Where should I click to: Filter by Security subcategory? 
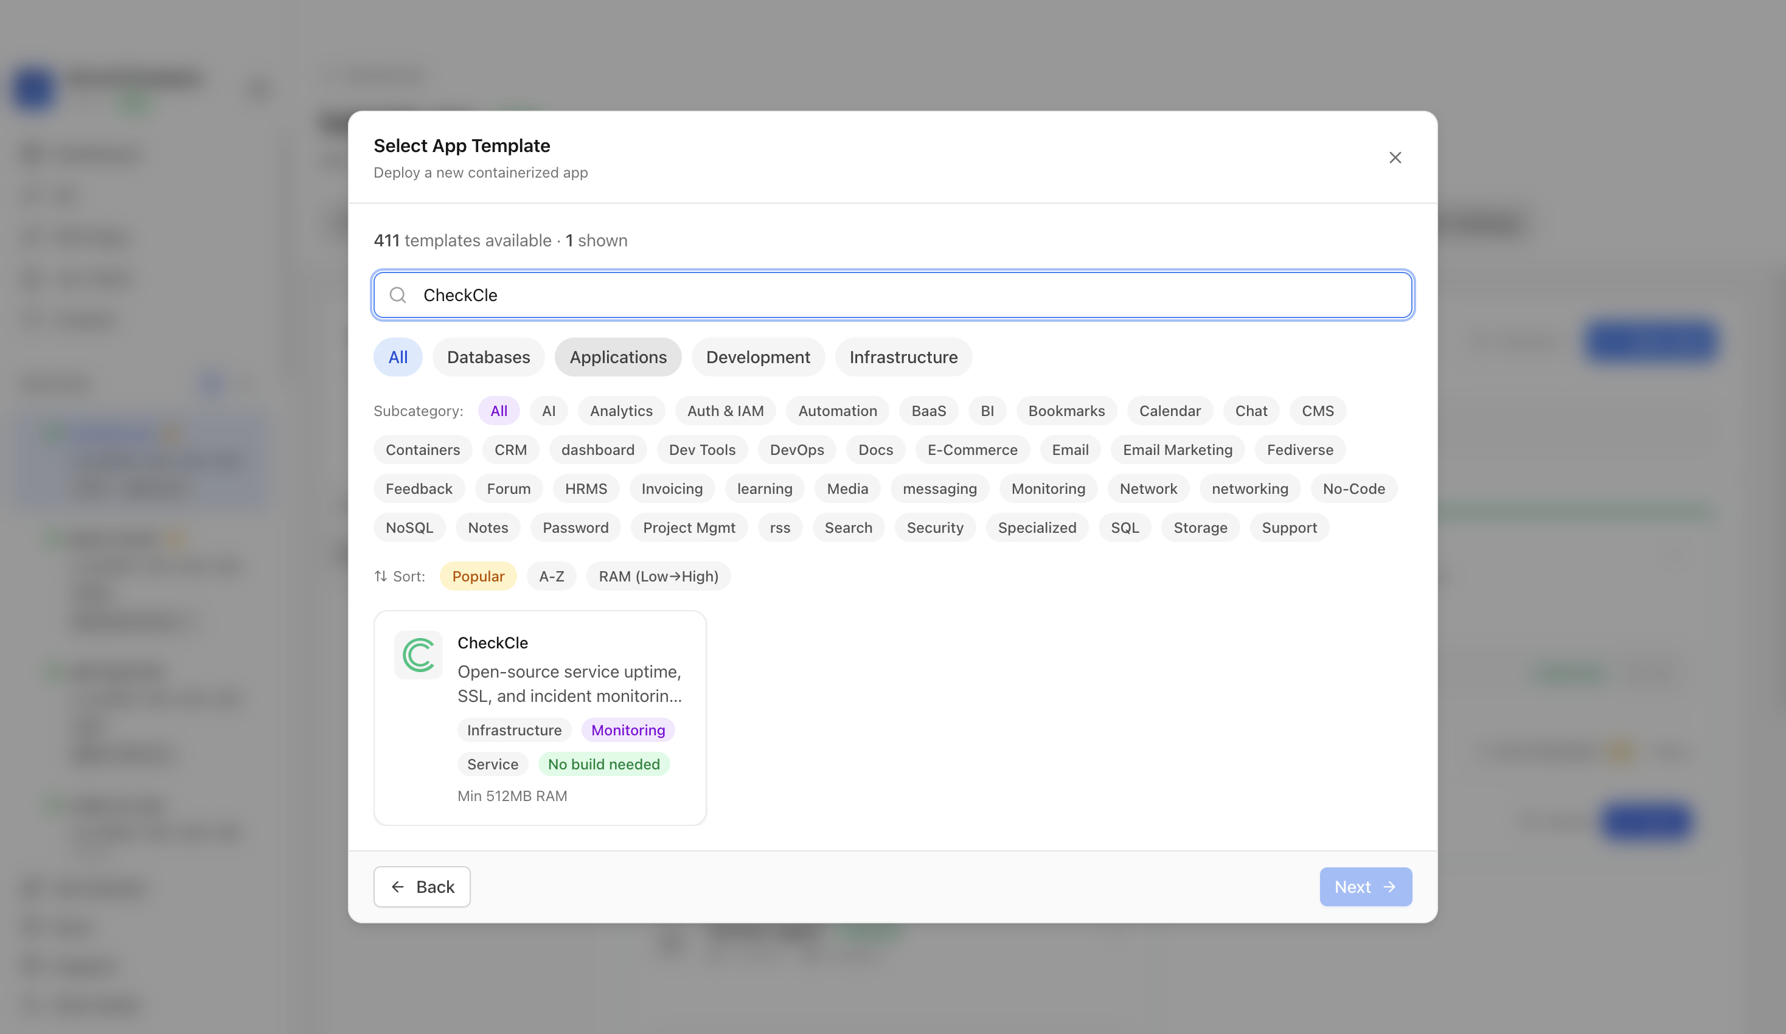click(935, 528)
